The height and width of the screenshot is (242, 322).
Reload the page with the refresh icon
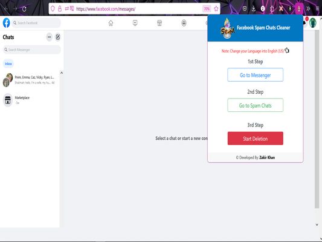(x=24, y=9)
